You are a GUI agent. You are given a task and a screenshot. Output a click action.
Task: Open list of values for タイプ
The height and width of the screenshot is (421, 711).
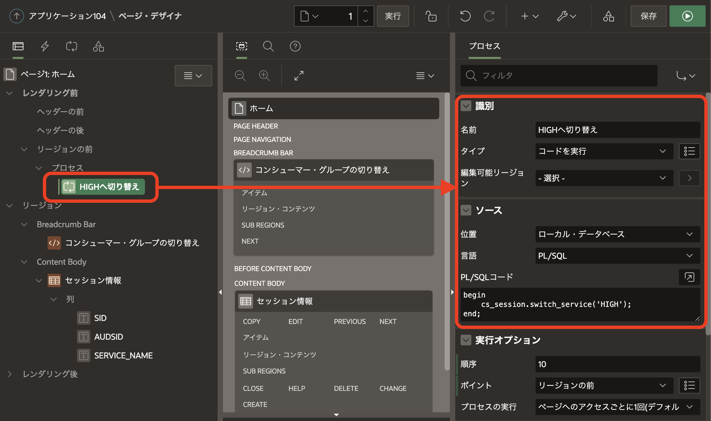[689, 151]
